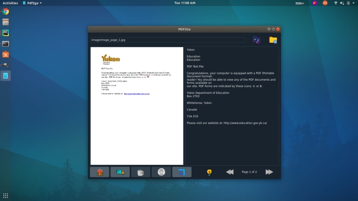The height and width of the screenshot is (201, 358).
Task: Click the delivery truck icon button
Action: (120, 172)
